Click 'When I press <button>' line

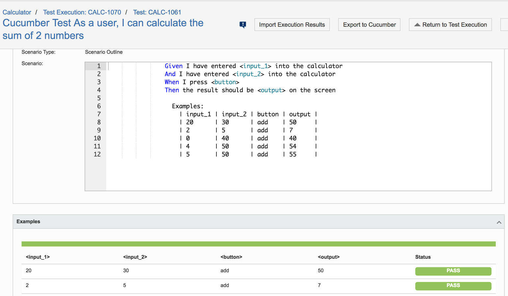pyautogui.click(x=202, y=82)
